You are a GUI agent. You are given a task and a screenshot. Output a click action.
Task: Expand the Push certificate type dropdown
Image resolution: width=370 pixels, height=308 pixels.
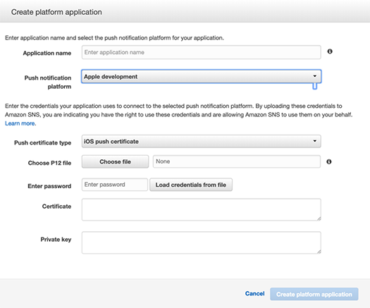click(201, 141)
